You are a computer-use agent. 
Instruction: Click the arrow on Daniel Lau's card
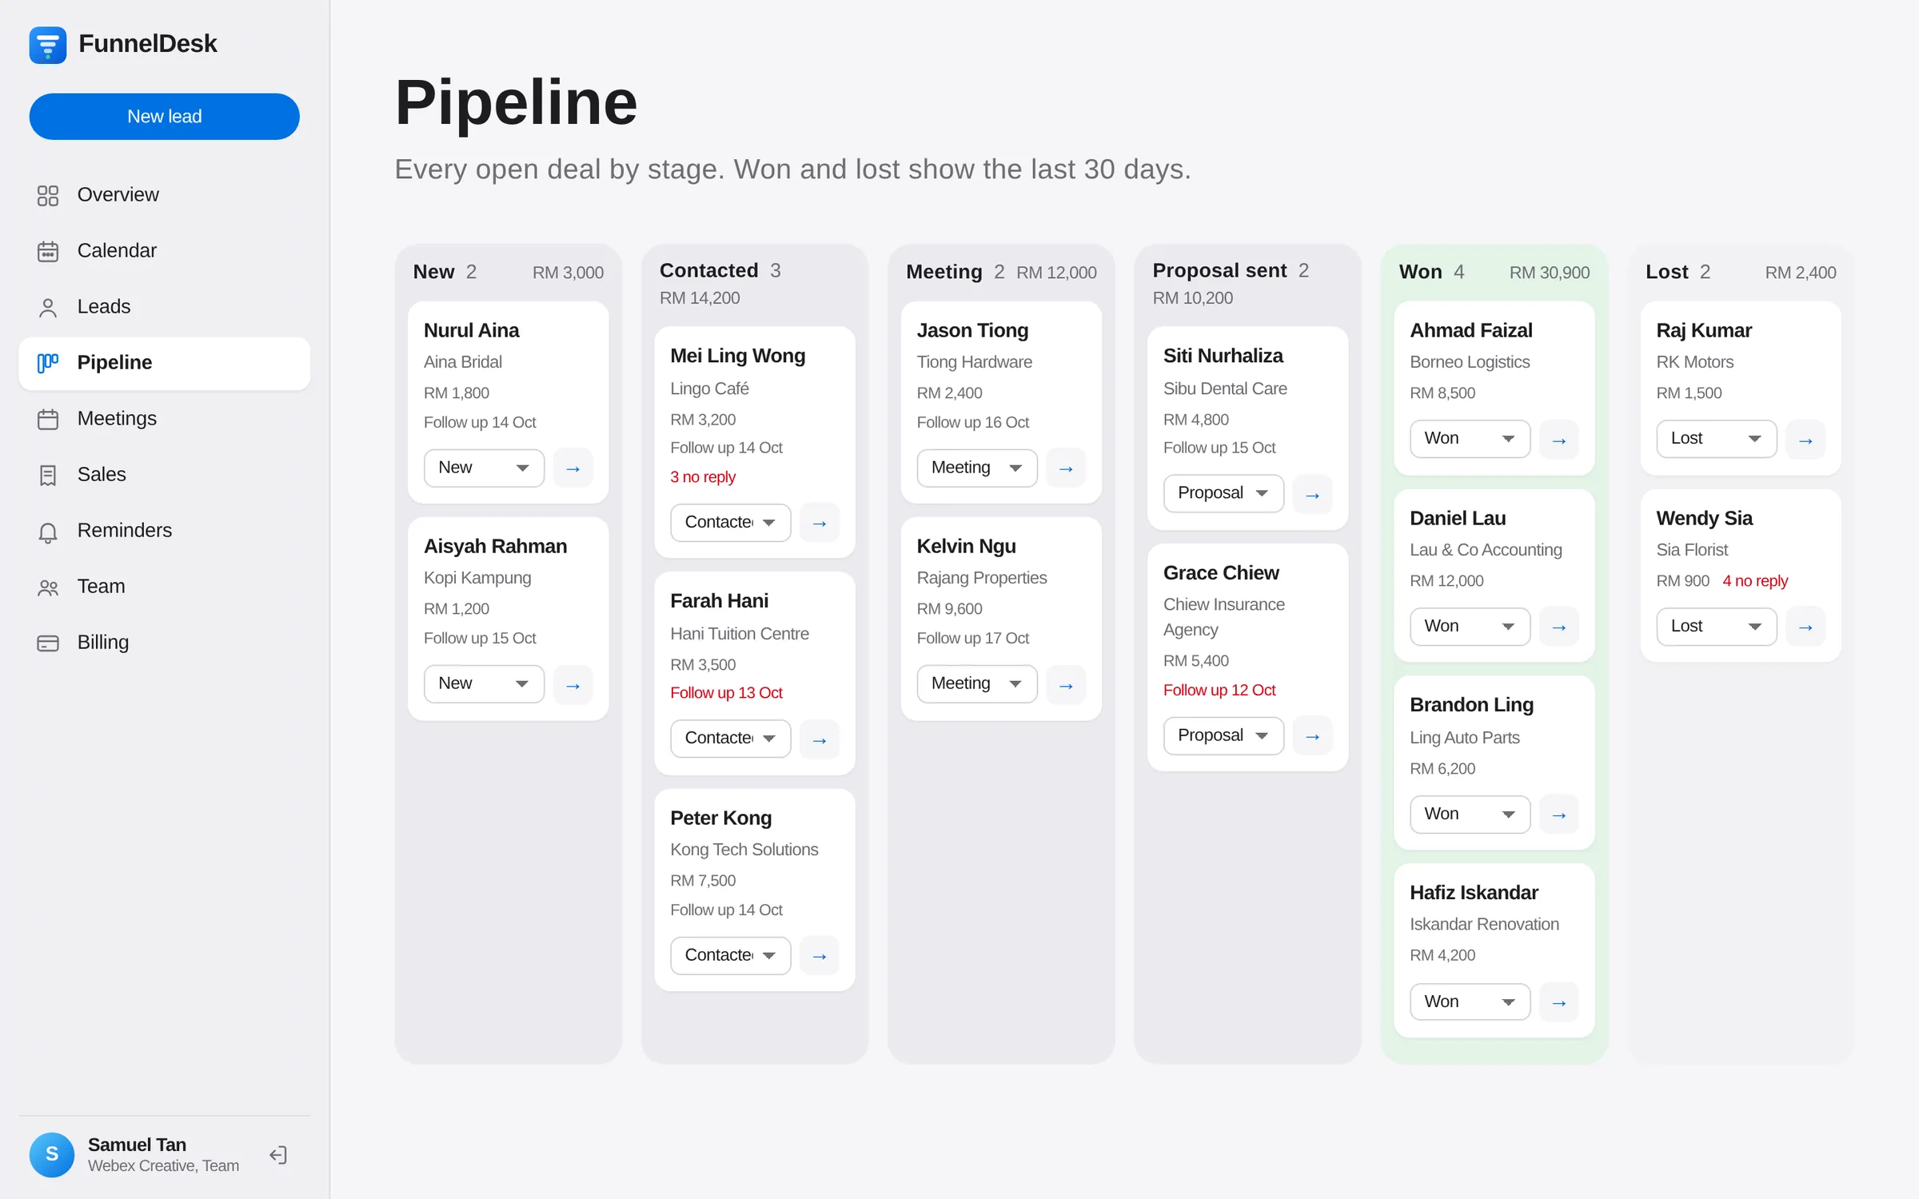[1559, 627]
